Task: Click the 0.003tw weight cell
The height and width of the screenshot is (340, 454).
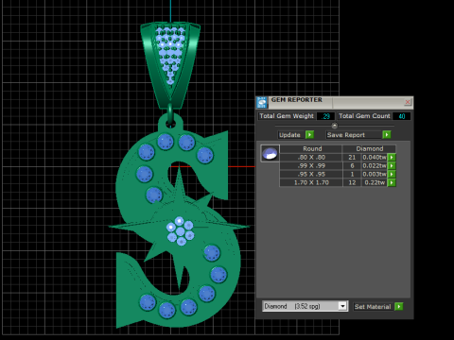Action: (375, 174)
